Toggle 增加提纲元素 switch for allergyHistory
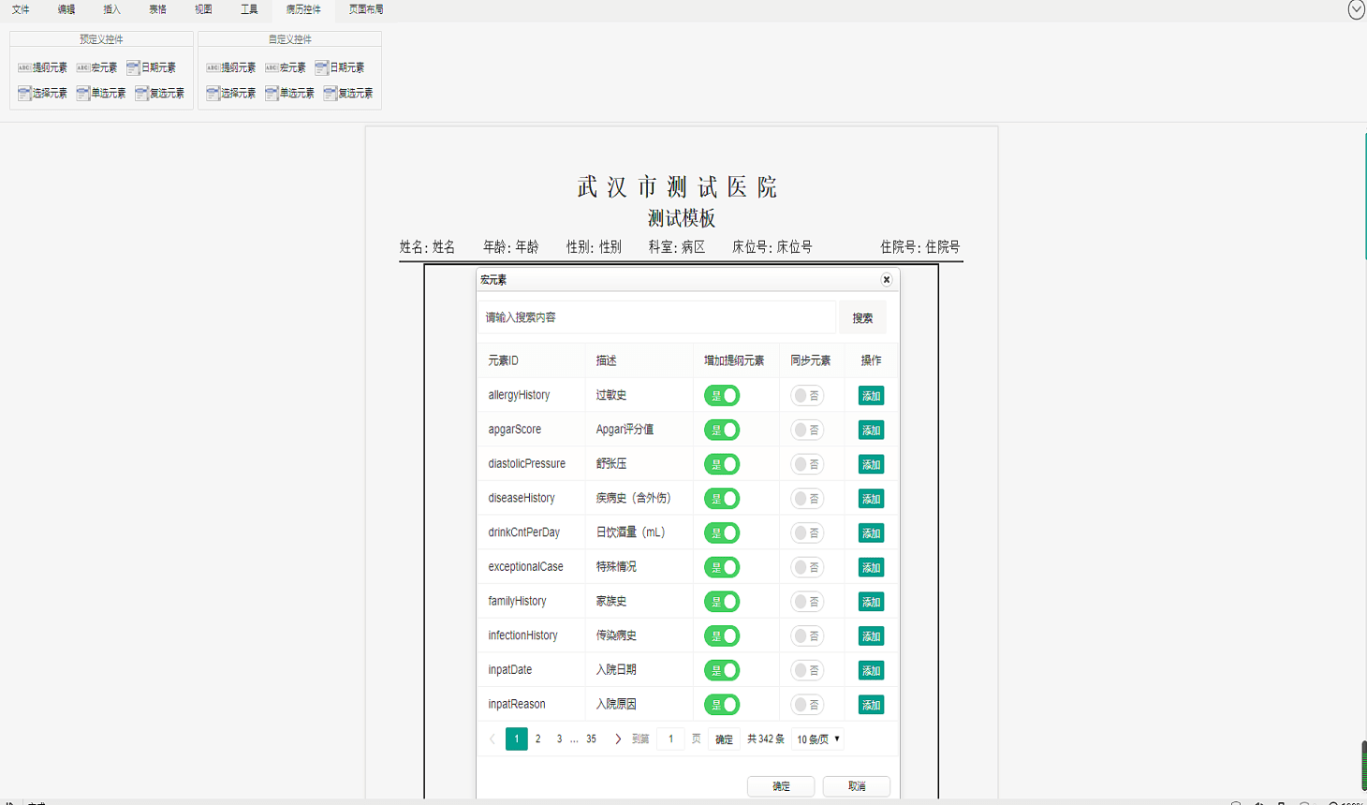 (721, 395)
